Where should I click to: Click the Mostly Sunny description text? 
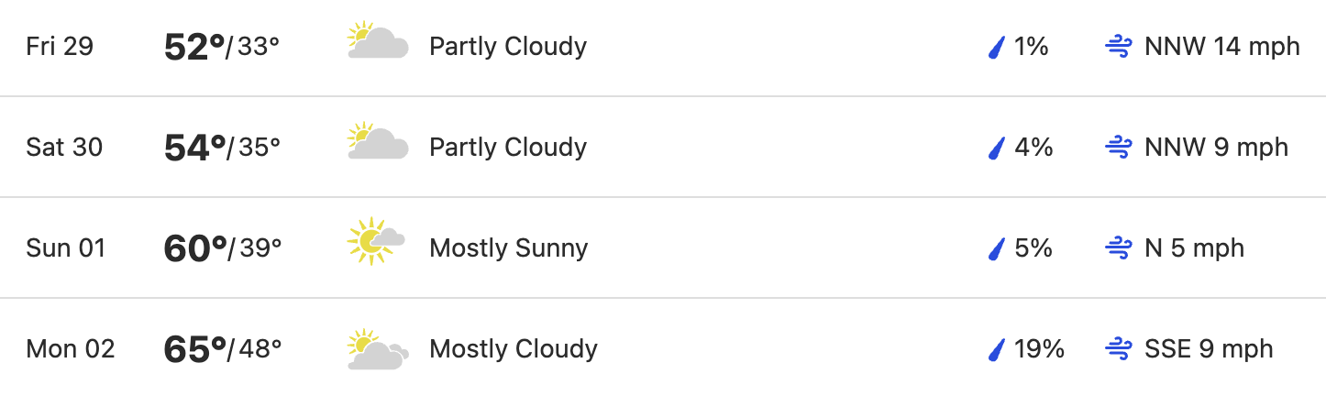pyautogui.click(x=509, y=248)
